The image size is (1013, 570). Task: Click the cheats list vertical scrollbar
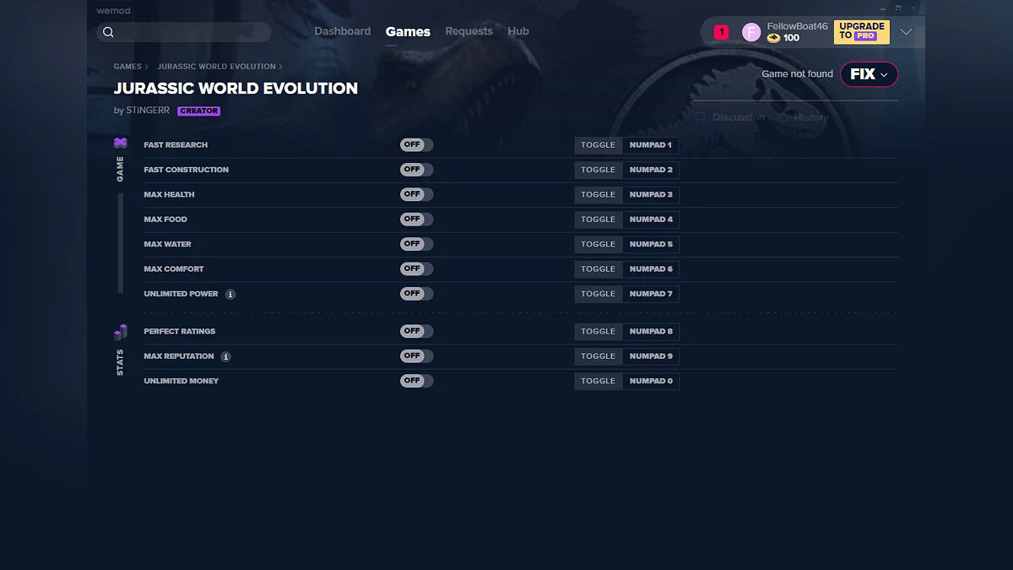[121, 243]
